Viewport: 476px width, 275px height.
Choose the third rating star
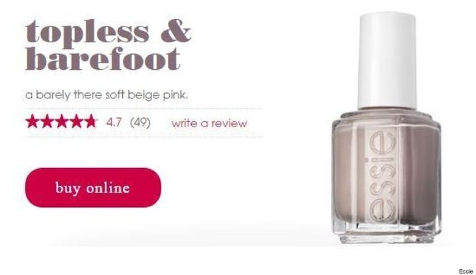click(61, 122)
